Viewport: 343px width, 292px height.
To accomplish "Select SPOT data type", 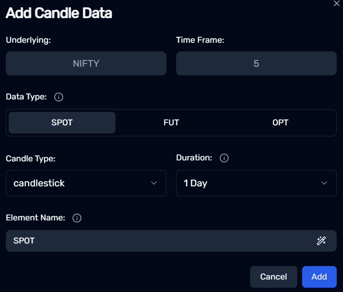I will tap(62, 122).
